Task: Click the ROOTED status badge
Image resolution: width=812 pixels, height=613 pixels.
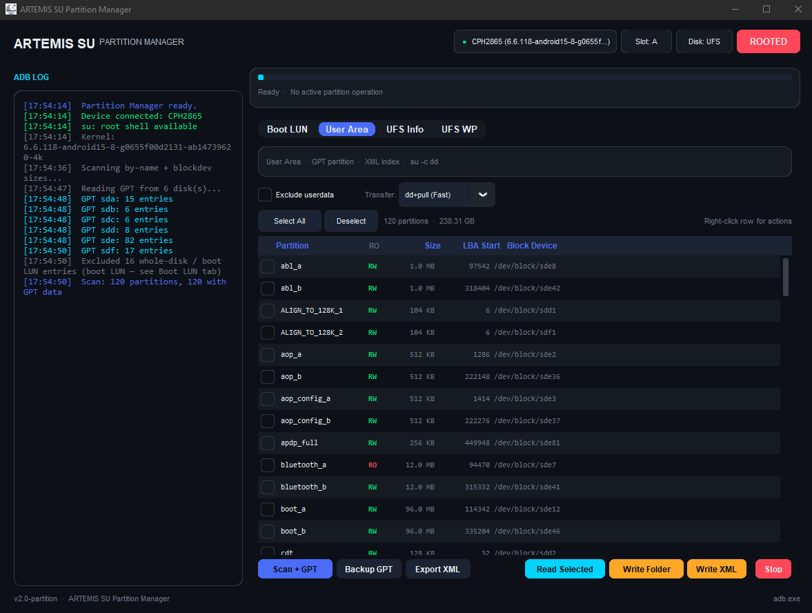Action: 768,41
